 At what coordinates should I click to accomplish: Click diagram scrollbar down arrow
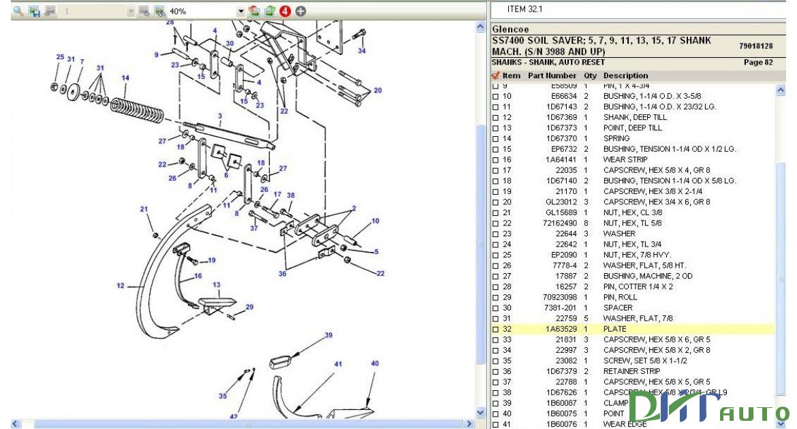tap(480, 412)
